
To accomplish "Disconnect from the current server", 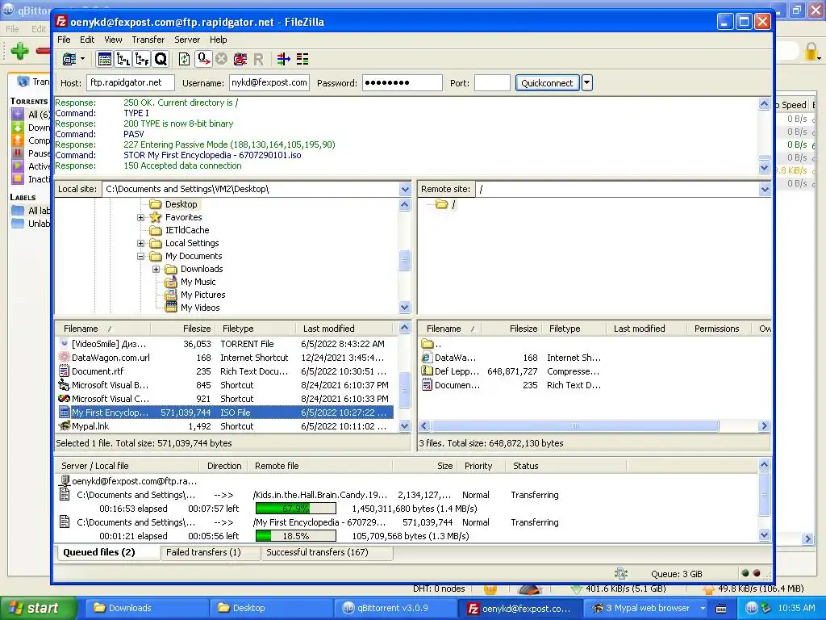I will coord(240,59).
